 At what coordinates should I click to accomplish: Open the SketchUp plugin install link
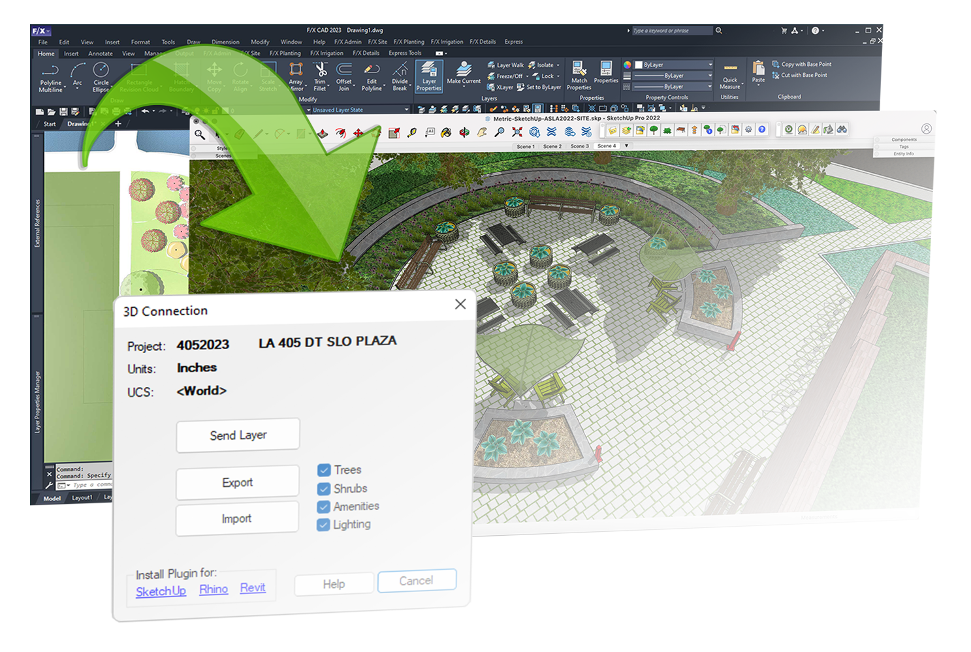point(161,591)
